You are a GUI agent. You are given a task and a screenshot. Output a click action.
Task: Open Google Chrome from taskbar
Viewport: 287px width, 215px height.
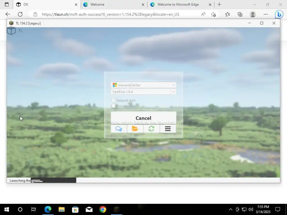pos(103,209)
